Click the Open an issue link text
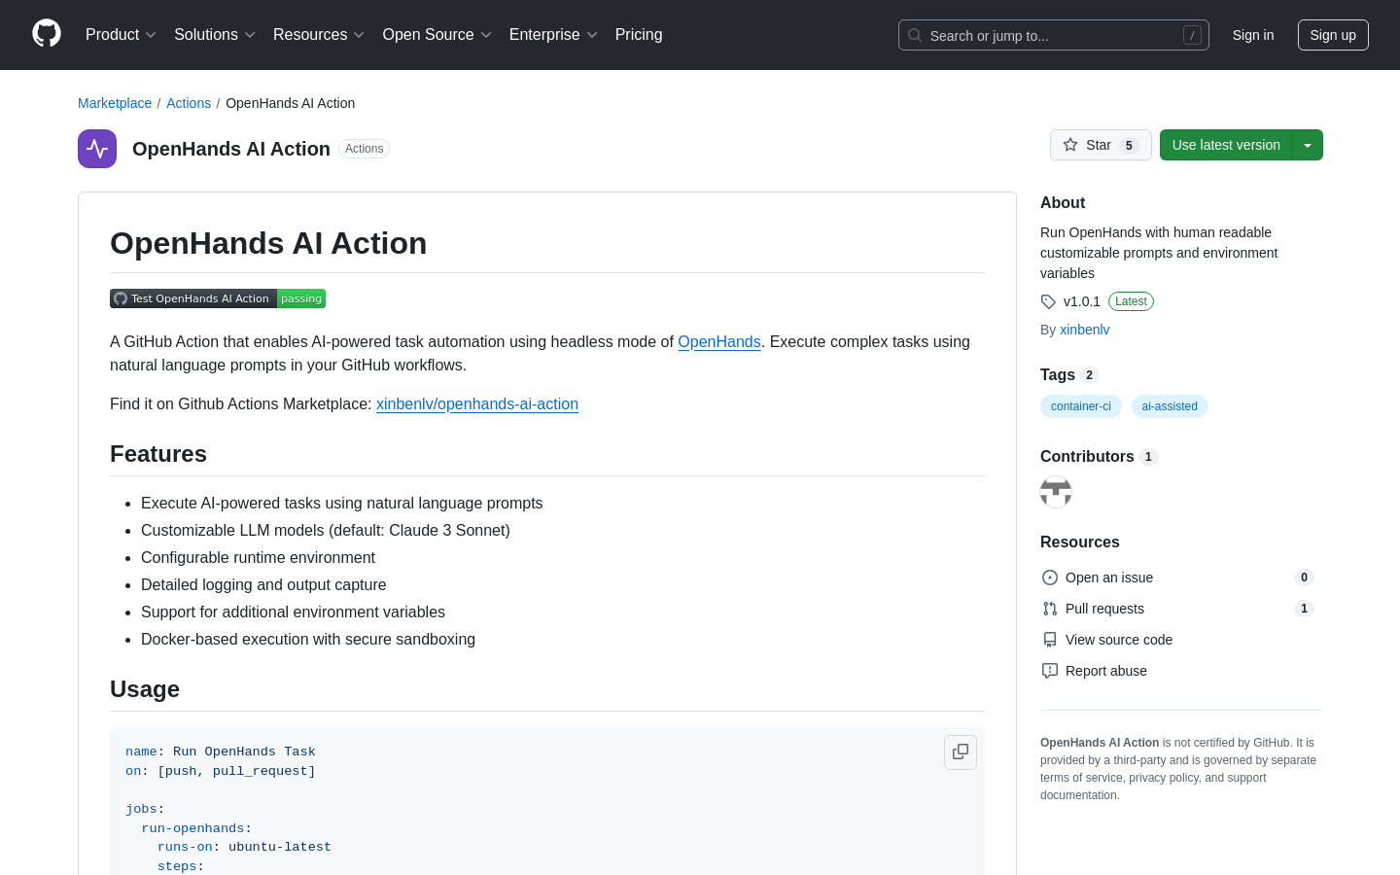This screenshot has width=1400, height=875. coord(1109,577)
